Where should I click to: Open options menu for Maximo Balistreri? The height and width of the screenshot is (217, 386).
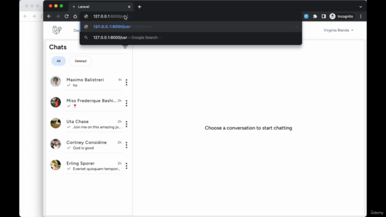pos(127,83)
